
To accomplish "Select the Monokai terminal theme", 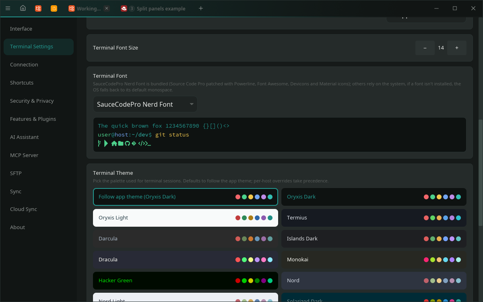I will (x=374, y=260).
